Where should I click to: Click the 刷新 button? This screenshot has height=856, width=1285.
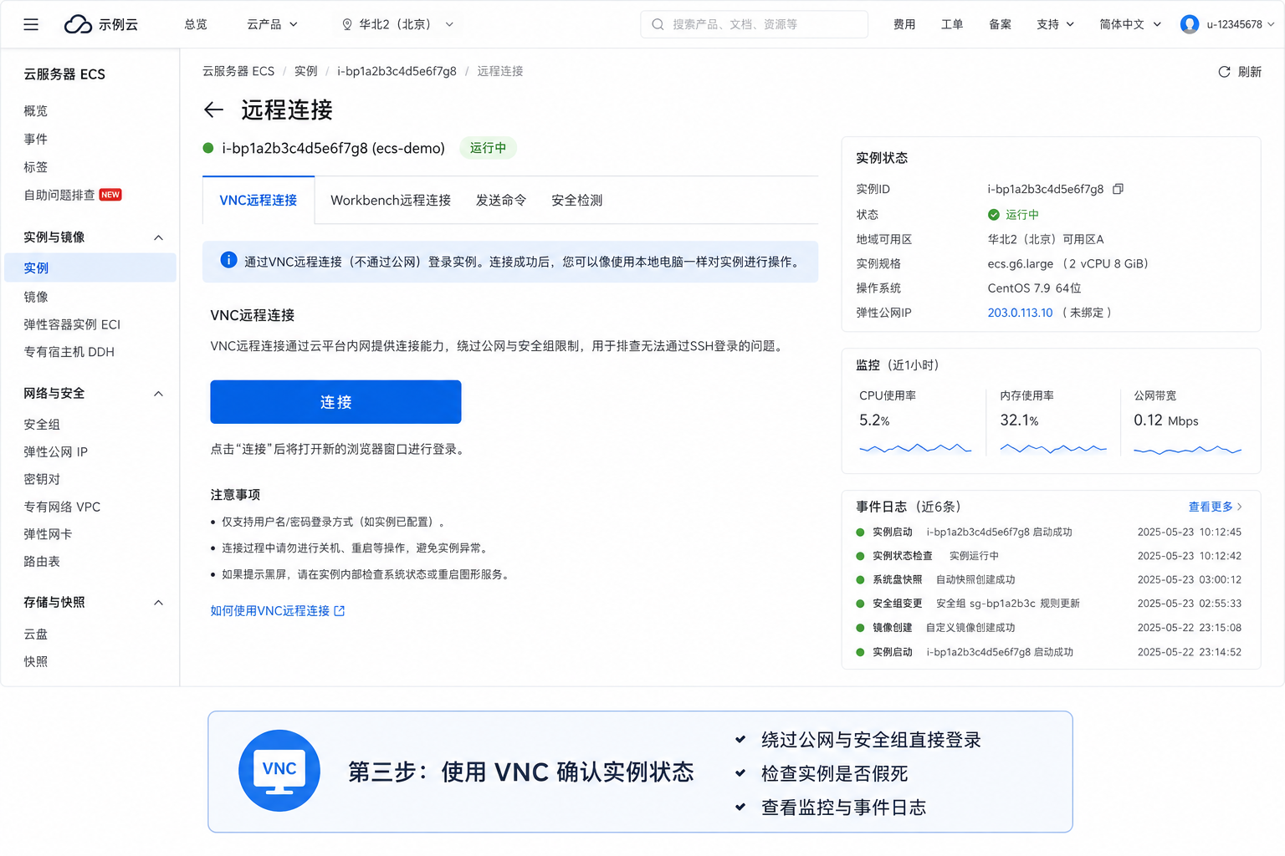[x=1240, y=72]
